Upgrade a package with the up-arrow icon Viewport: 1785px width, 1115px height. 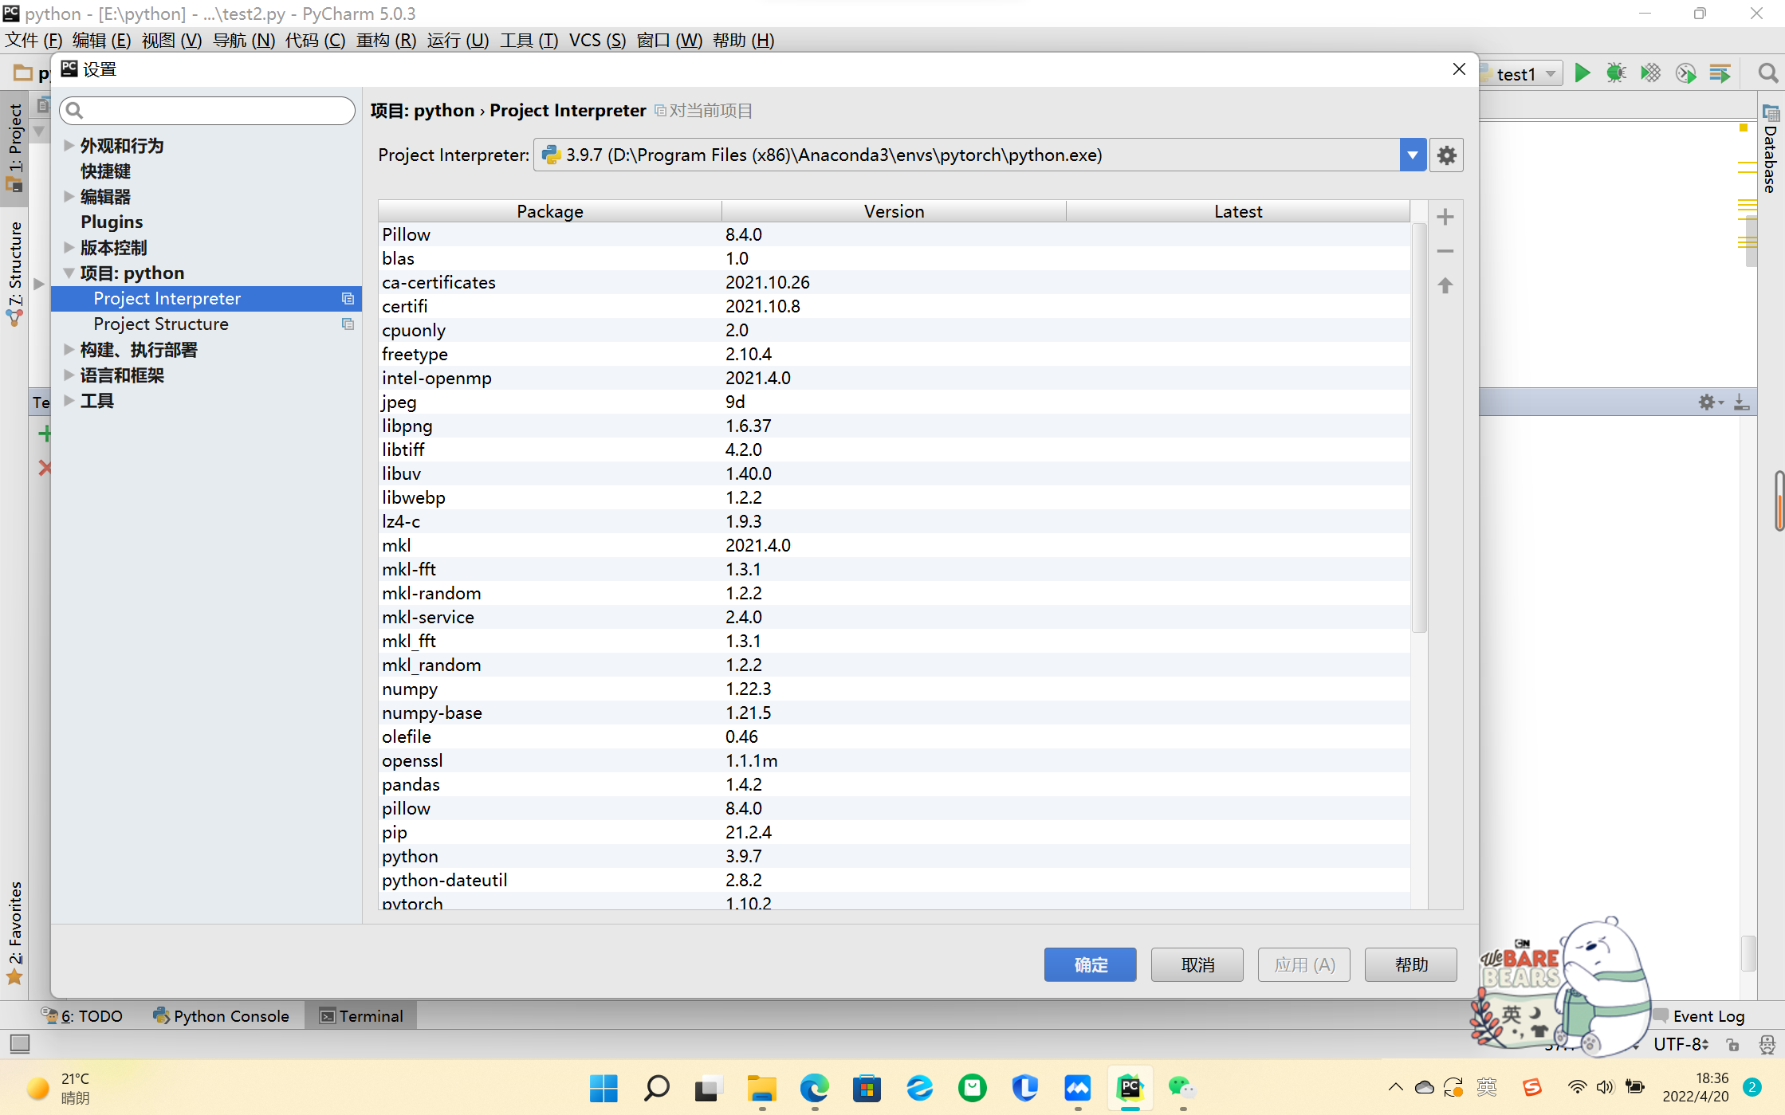(1445, 285)
